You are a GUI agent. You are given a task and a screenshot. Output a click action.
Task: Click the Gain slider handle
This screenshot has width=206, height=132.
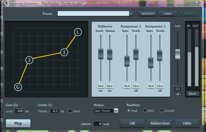[177, 54]
